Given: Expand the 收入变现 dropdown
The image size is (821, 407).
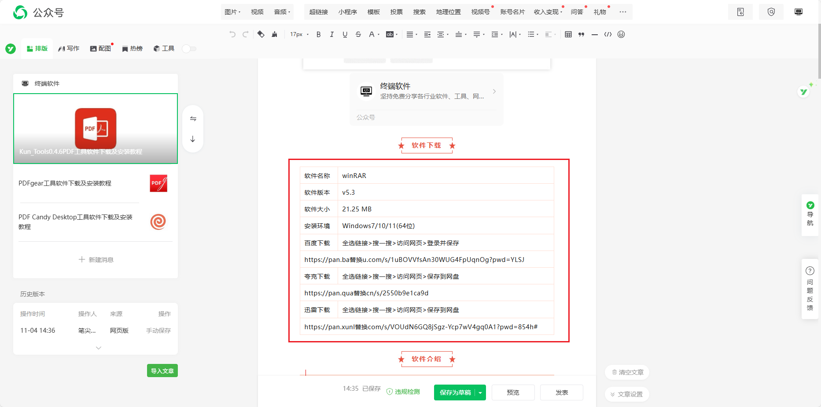Looking at the screenshot, I should pyautogui.click(x=548, y=12).
